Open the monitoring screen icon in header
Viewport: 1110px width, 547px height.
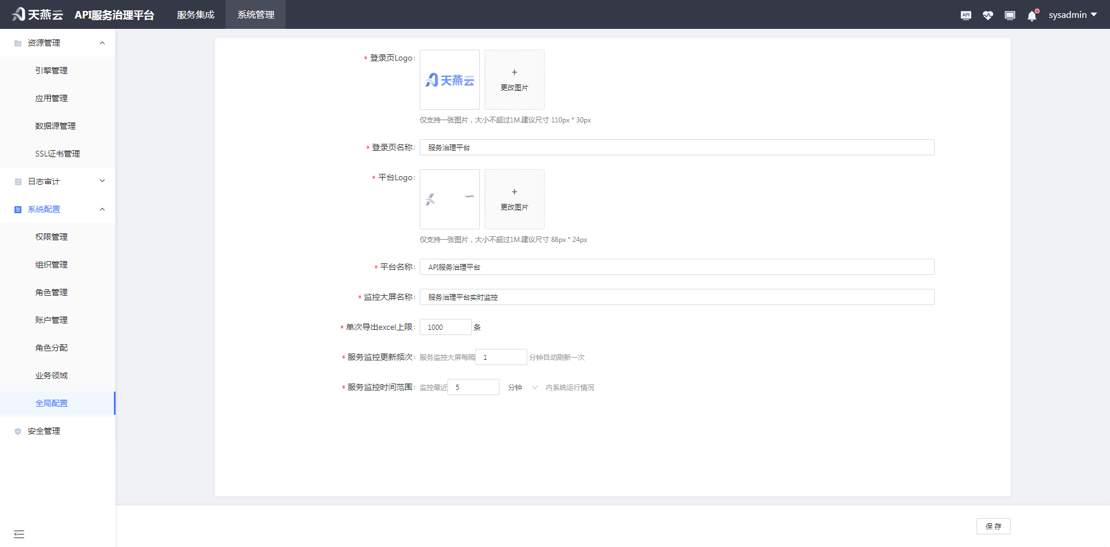coord(1009,15)
